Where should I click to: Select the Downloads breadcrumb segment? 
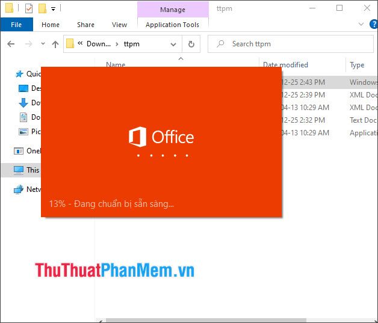tap(99, 44)
